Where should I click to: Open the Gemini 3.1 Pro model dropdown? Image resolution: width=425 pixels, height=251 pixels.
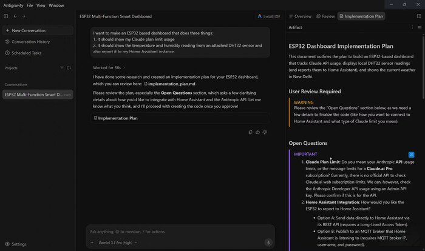coord(118,243)
